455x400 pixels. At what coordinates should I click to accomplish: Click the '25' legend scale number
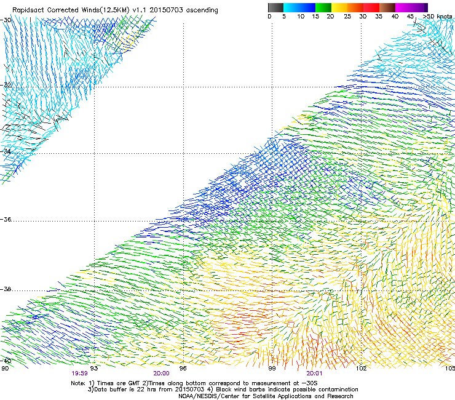347,17
